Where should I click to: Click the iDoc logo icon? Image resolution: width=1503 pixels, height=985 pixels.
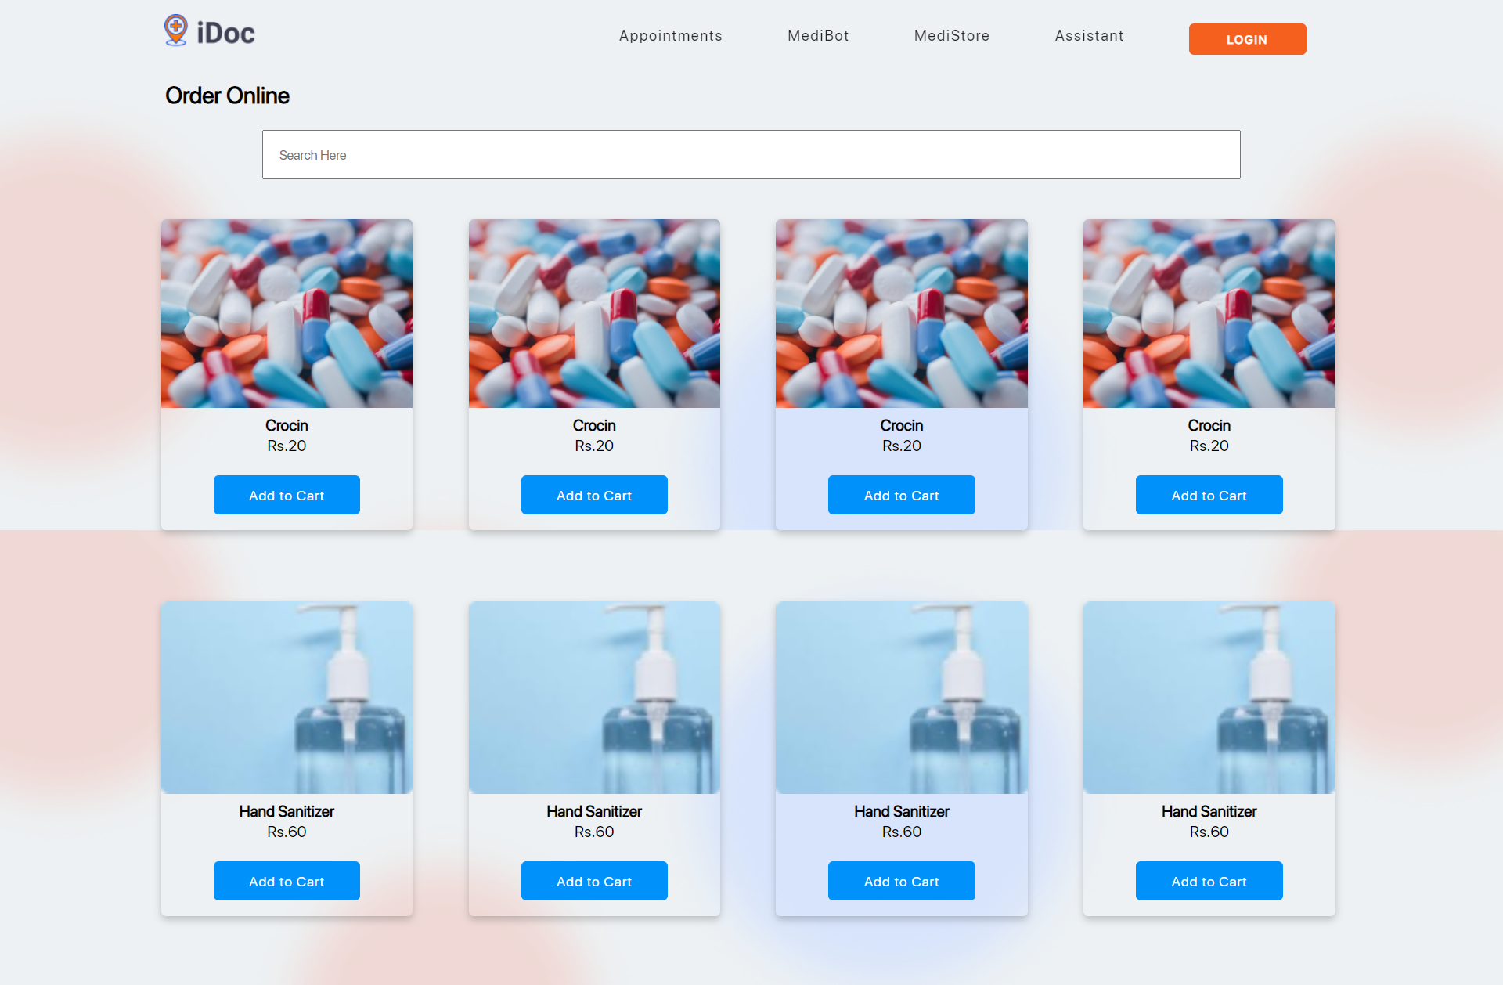pyautogui.click(x=176, y=31)
